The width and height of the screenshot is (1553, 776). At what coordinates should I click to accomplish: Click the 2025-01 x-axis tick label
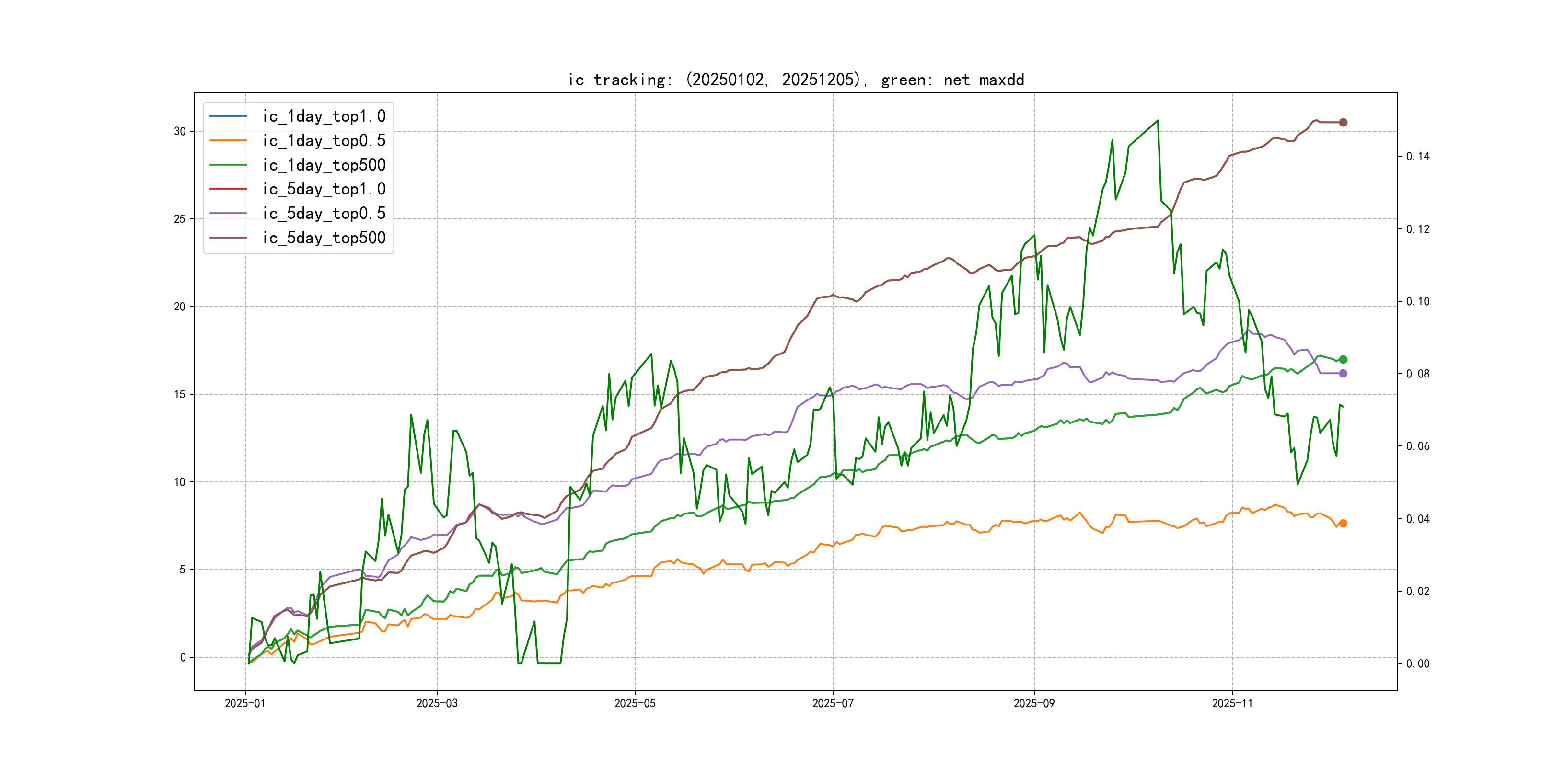[x=245, y=704]
